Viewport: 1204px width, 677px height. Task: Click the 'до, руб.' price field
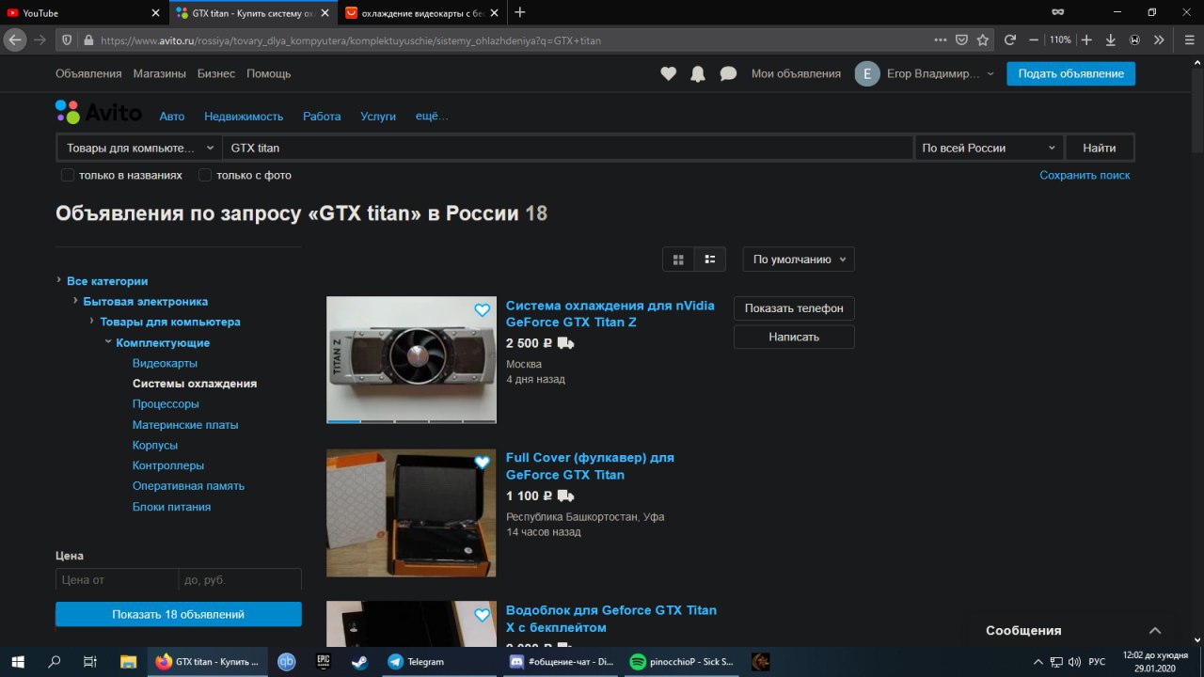coord(240,580)
